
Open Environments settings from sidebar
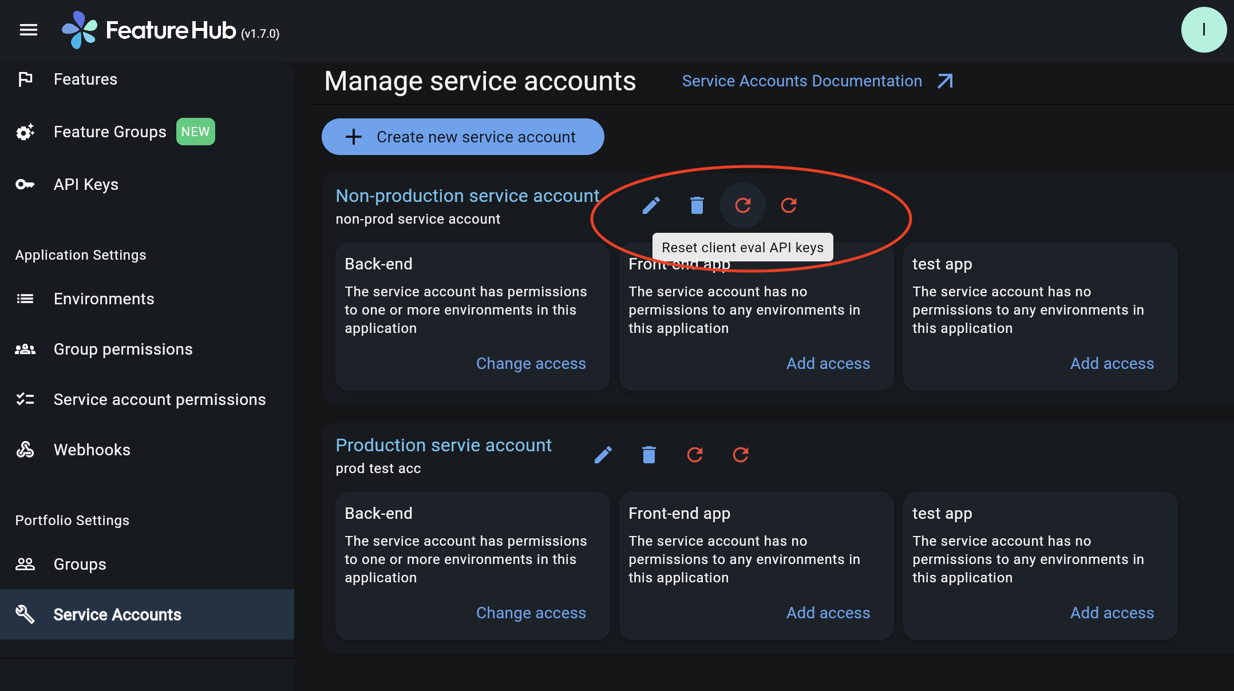pyautogui.click(x=104, y=299)
